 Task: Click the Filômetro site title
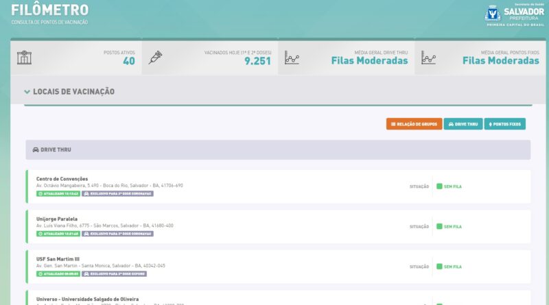click(x=49, y=10)
